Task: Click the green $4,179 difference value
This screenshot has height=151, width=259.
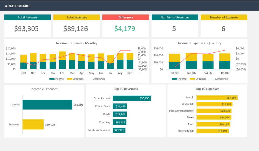Action: 124,28
